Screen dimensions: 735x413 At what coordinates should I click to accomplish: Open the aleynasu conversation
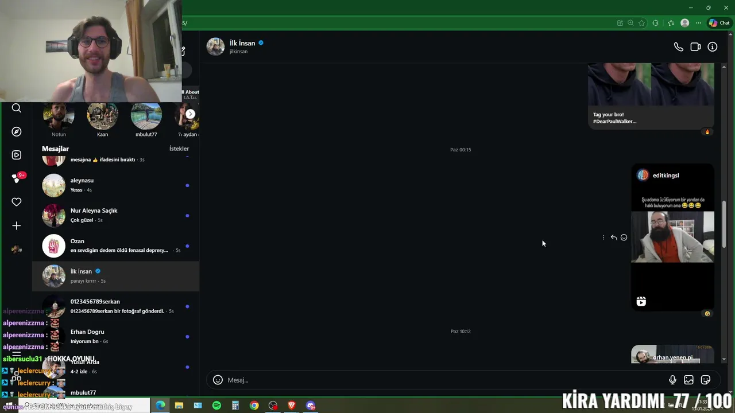115,185
